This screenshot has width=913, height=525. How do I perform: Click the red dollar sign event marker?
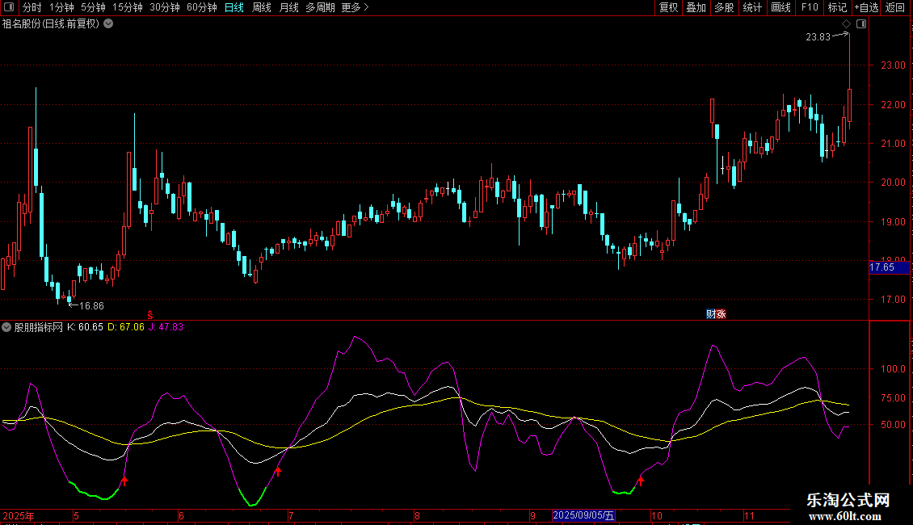149,313
